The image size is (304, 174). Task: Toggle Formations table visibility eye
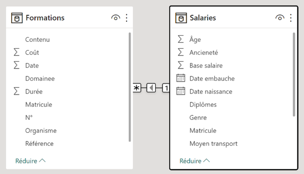coord(115,18)
